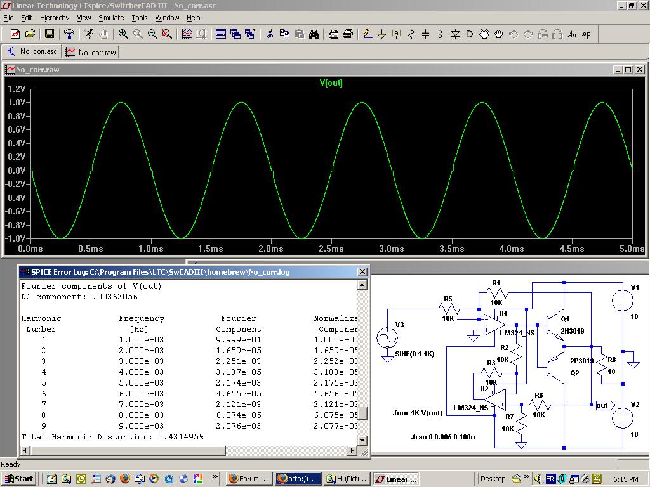
Task: Select the Resistor component tool
Action: pos(411,34)
